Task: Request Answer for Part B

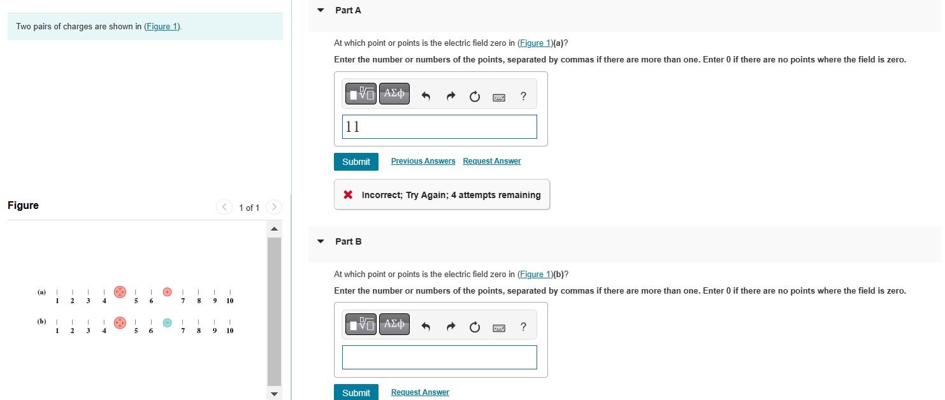Action: (420, 392)
